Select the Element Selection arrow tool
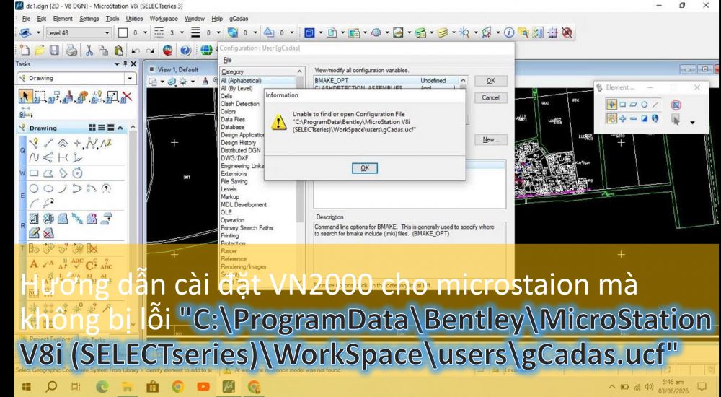 (x=25, y=96)
